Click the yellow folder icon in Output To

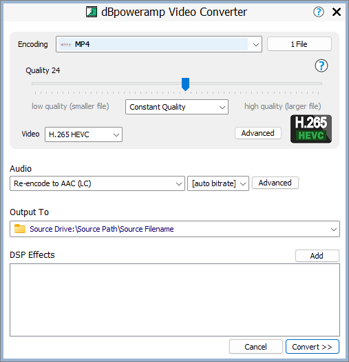point(20,229)
